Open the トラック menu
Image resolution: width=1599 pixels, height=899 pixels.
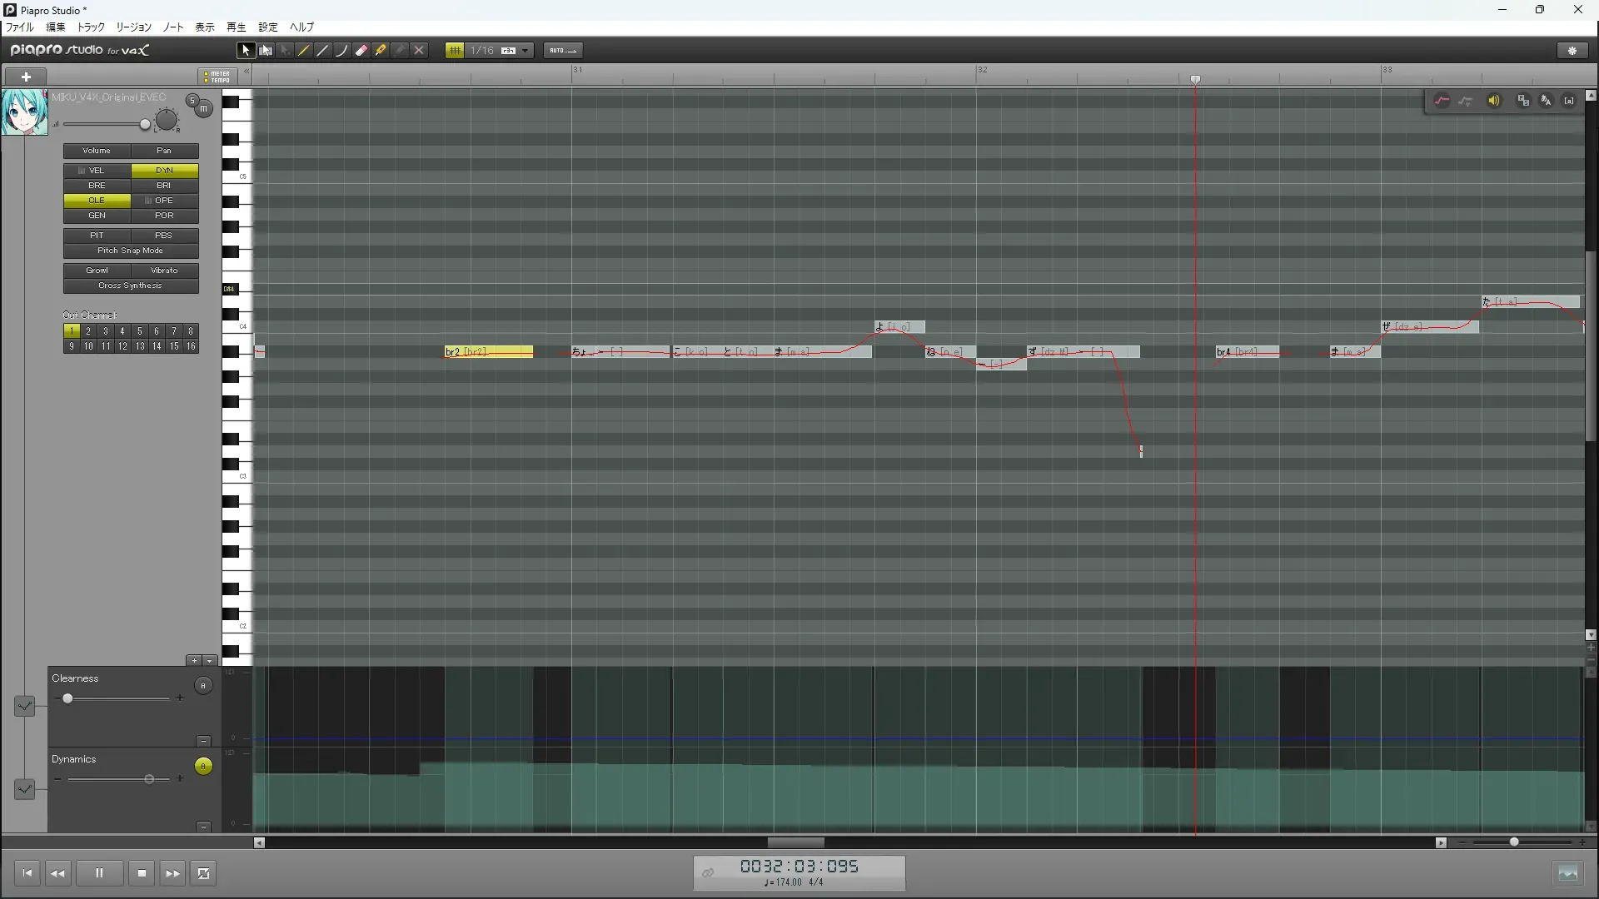[91, 27]
